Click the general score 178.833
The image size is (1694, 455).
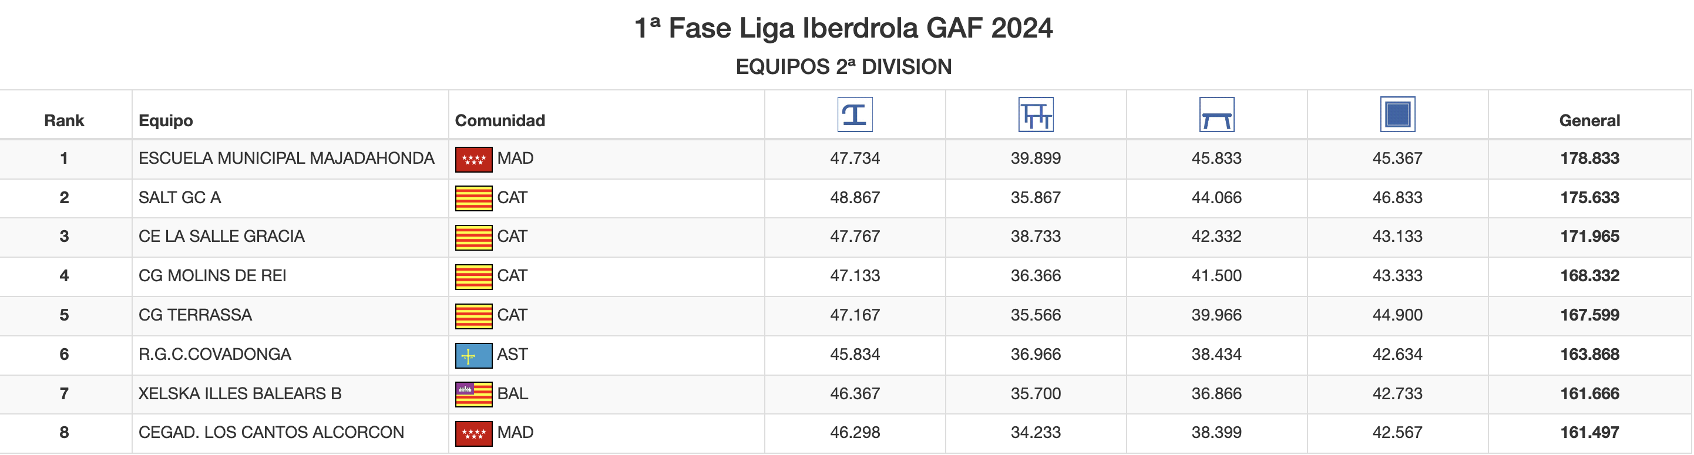1589,159
